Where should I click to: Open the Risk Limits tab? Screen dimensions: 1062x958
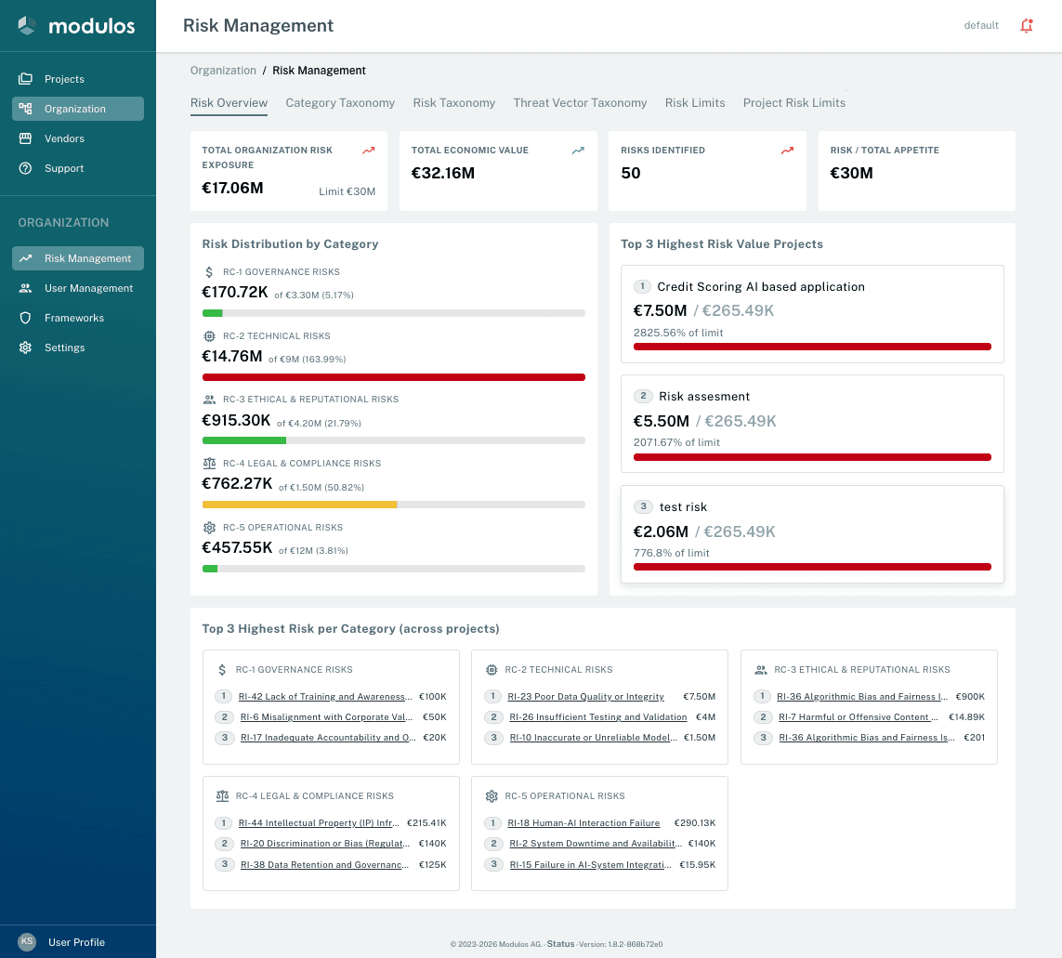695,103
